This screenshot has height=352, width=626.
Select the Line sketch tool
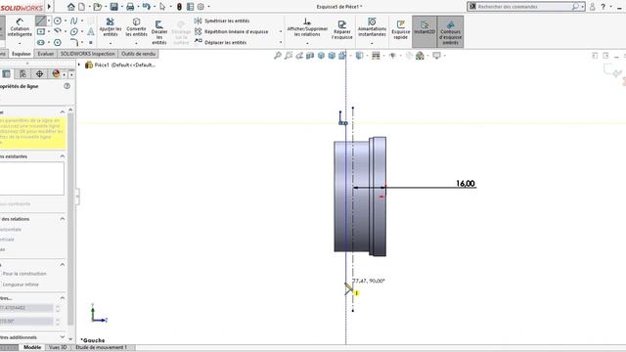[x=41, y=21]
